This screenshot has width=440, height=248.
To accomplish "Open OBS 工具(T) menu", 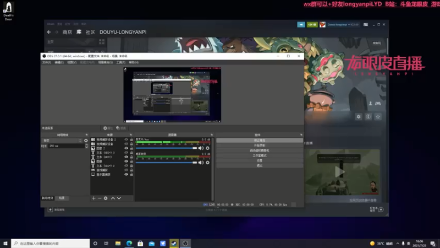I will pyautogui.click(x=120, y=62).
